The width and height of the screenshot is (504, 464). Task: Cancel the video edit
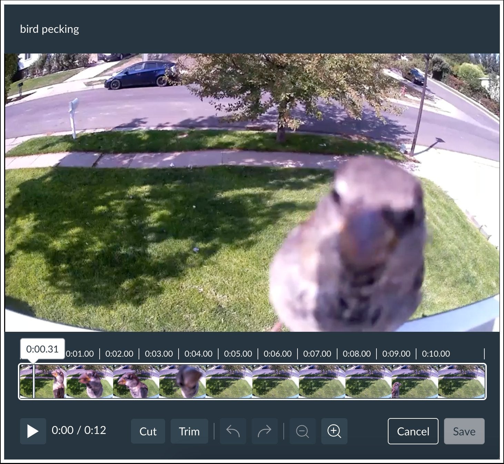pos(413,431)
